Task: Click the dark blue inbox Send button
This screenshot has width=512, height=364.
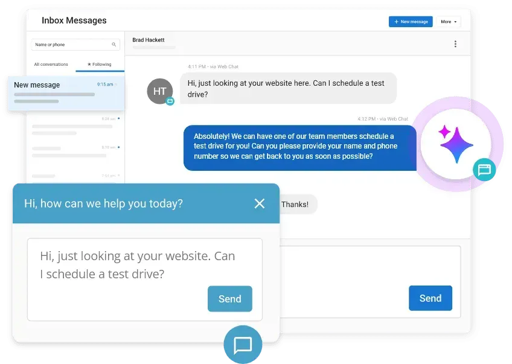Action: 430,298
